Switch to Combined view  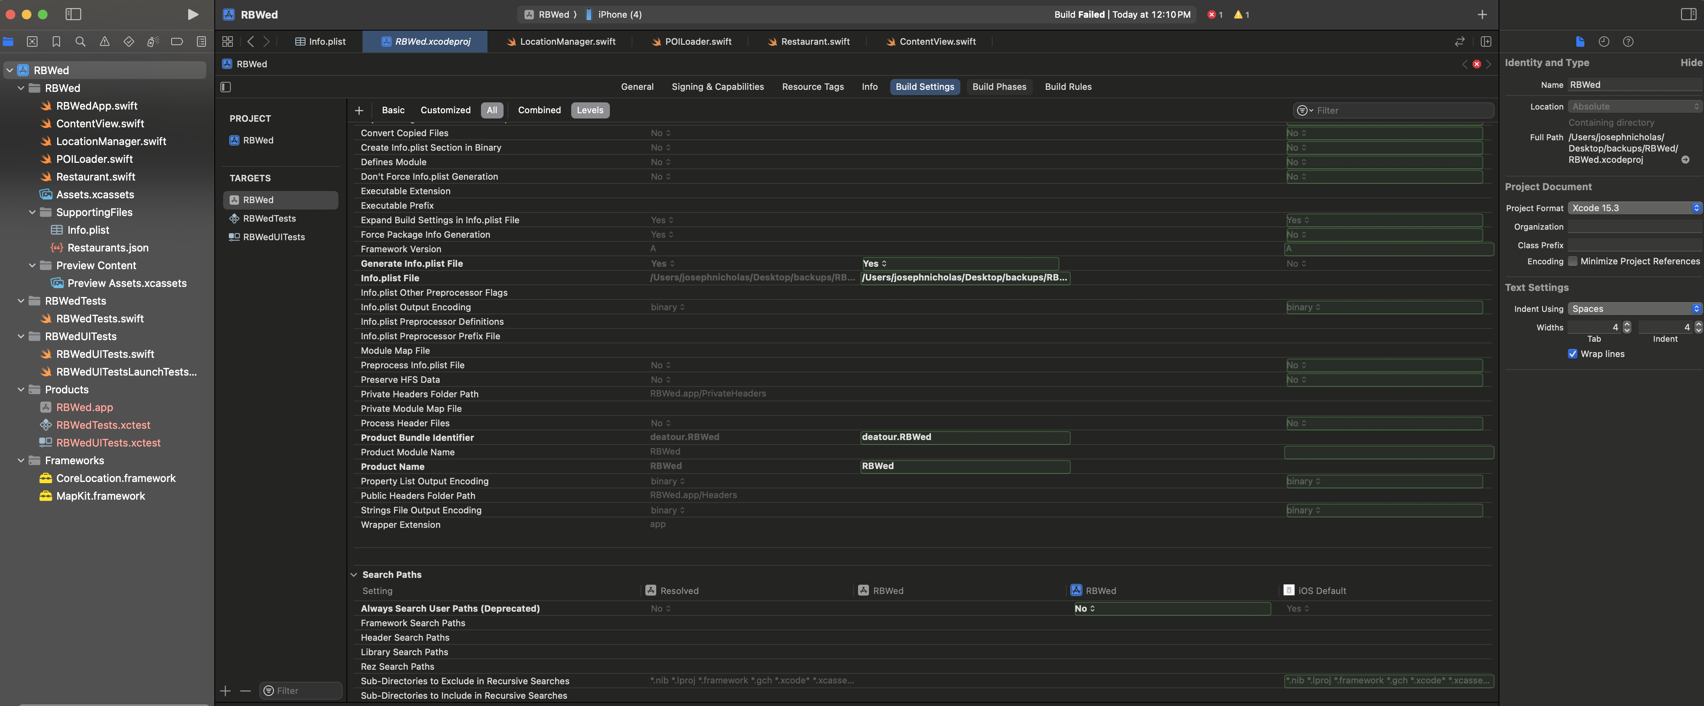pos(539,110)
